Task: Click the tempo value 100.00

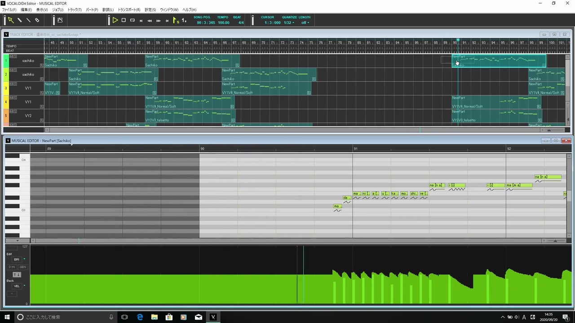Action: pyautogui.click(x=223, y=22)
